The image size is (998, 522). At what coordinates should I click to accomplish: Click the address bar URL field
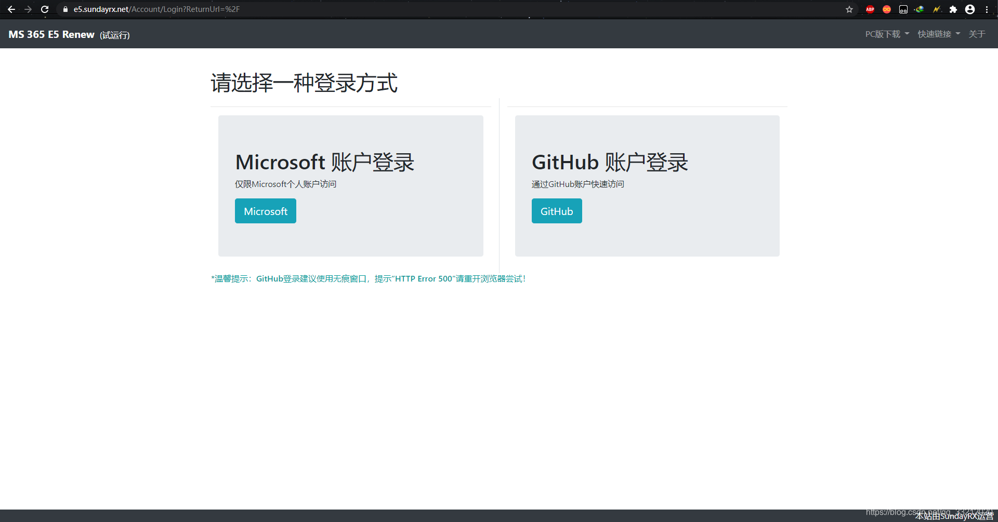coord(457,9)
